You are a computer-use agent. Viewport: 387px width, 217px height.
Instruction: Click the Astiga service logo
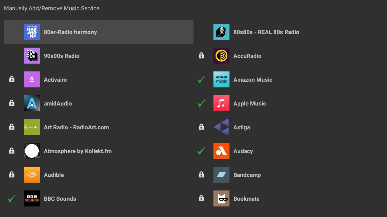pos(221,127)
